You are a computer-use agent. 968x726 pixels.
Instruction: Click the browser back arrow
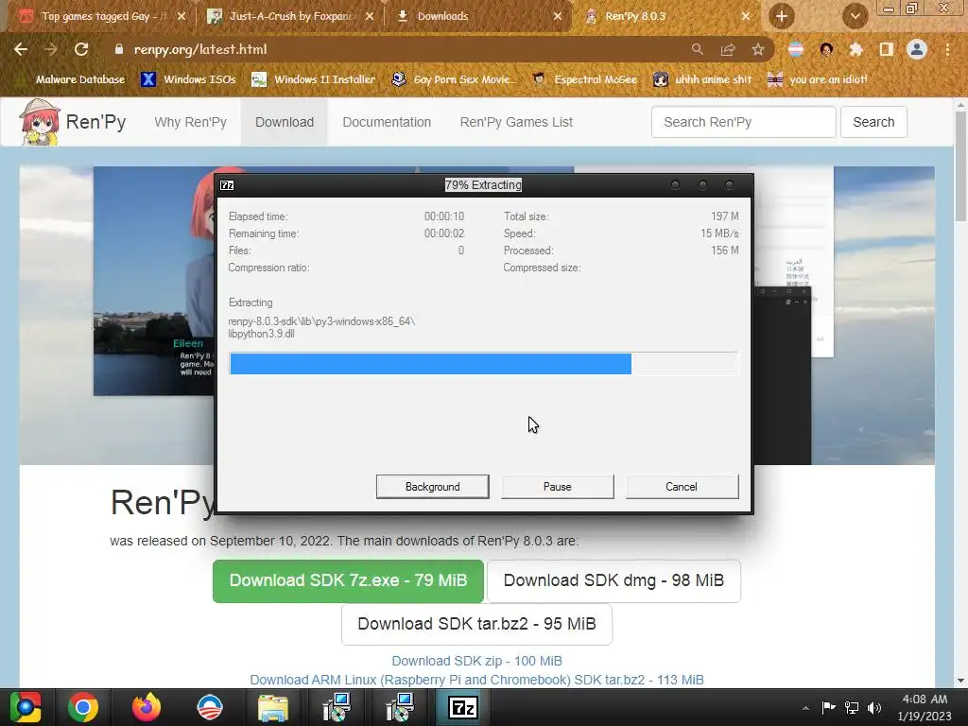tap(21, 49)
